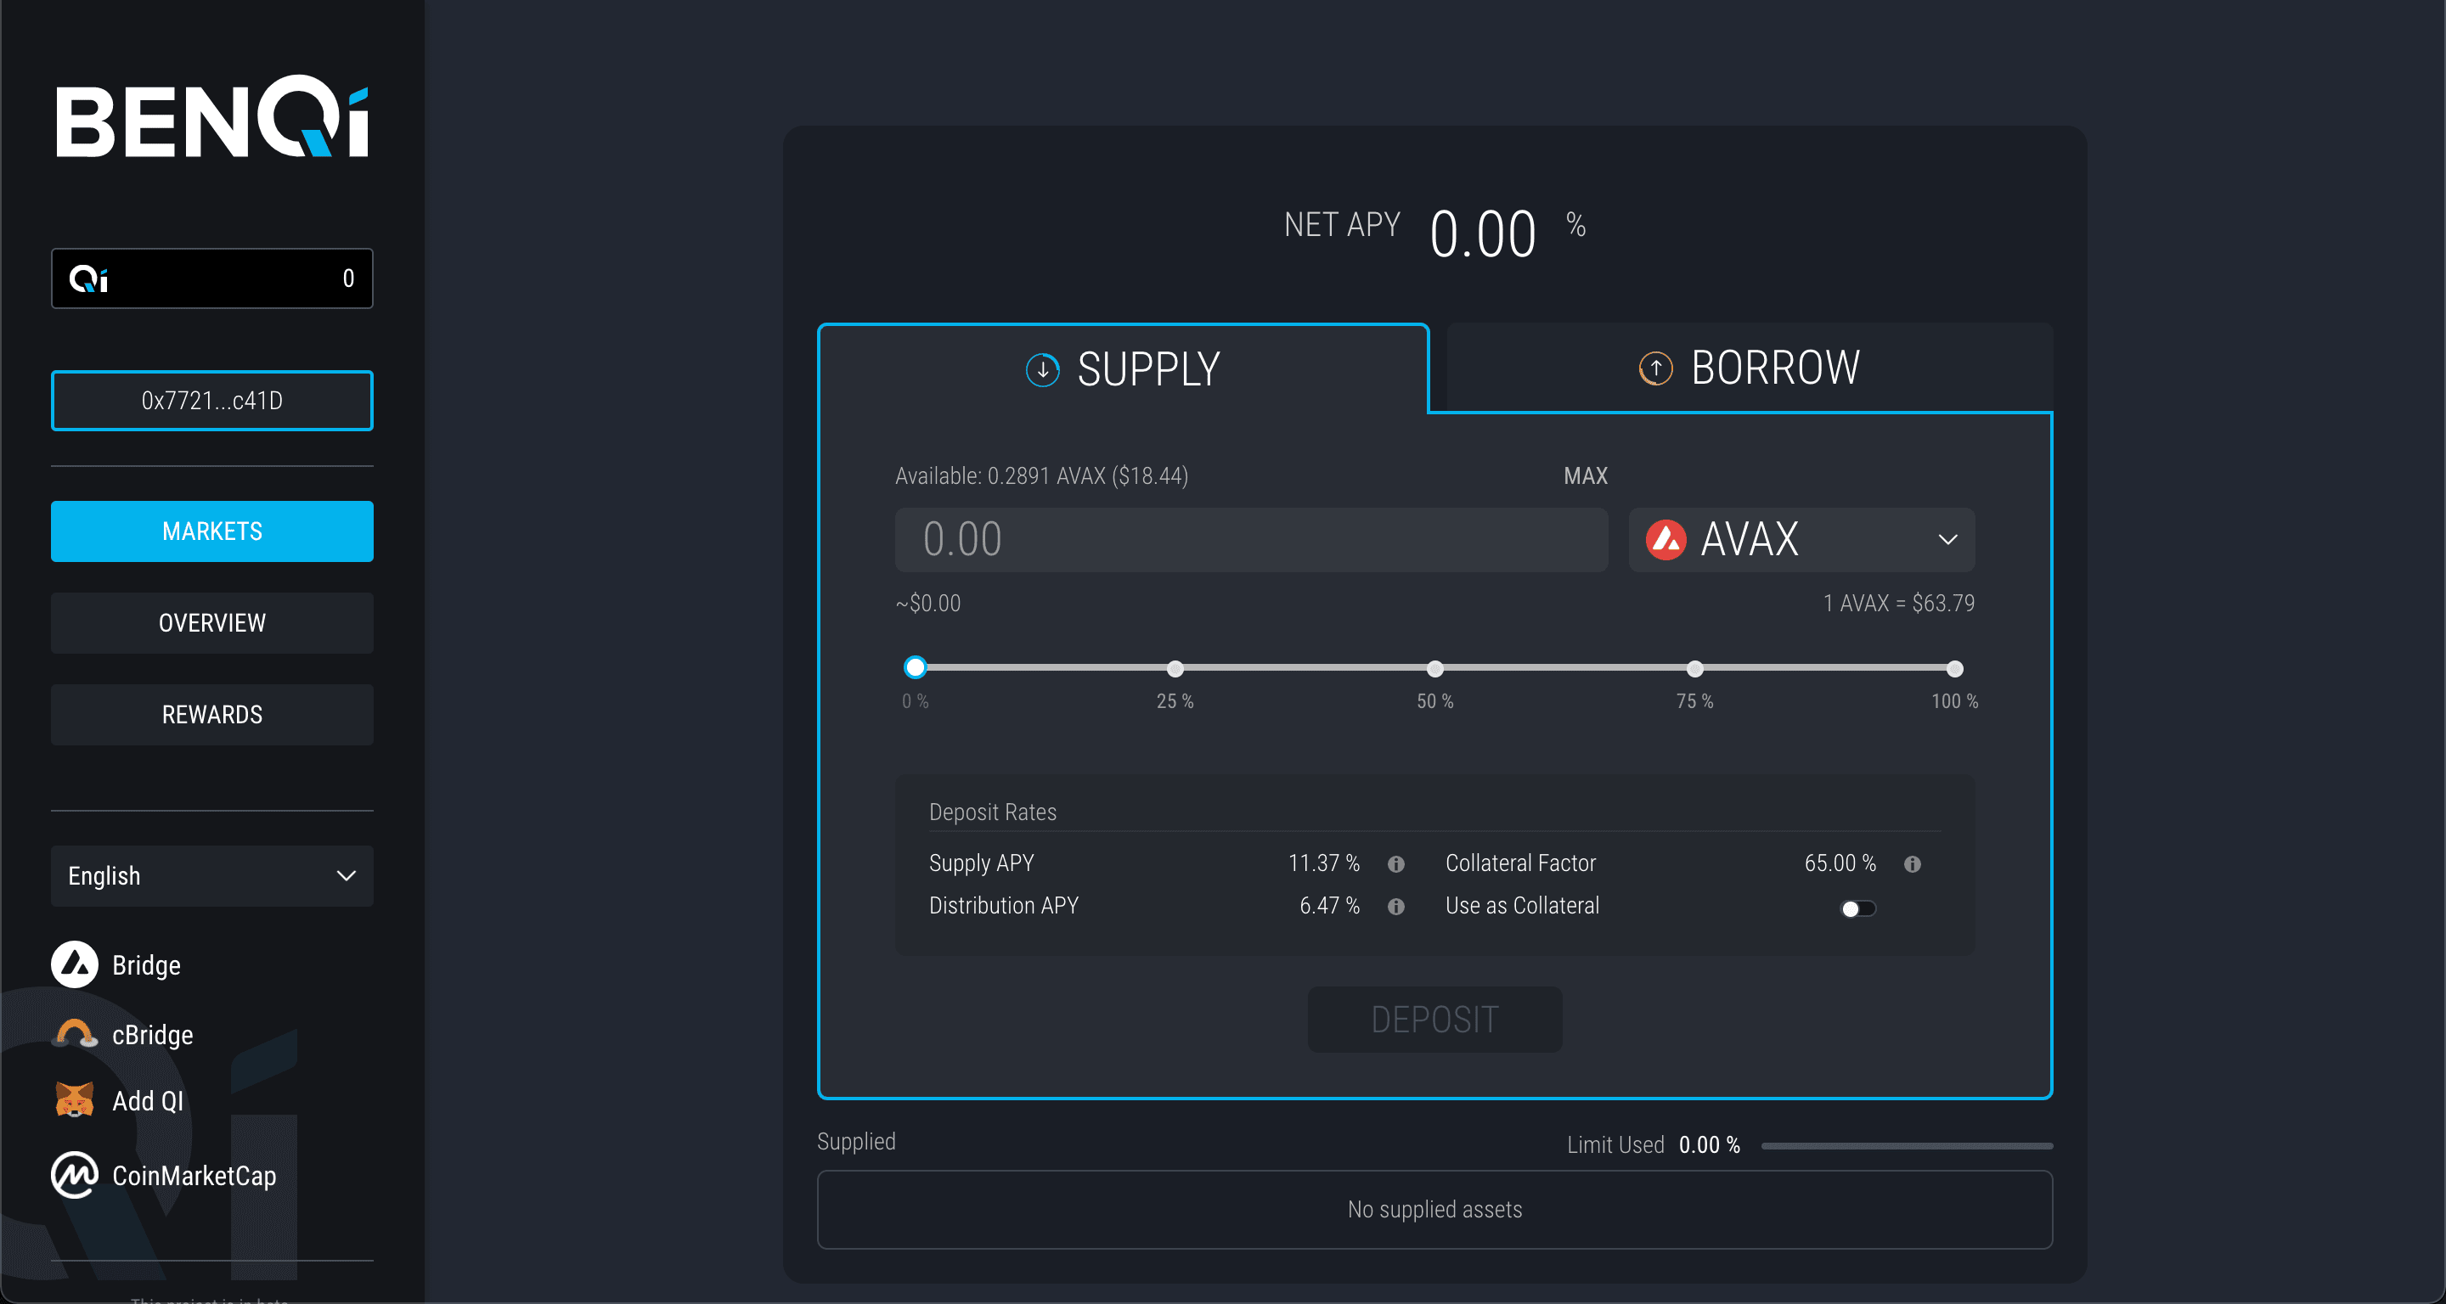Click the Qi token balance icon
The image size is (2446, 1304).
(88, 279)
